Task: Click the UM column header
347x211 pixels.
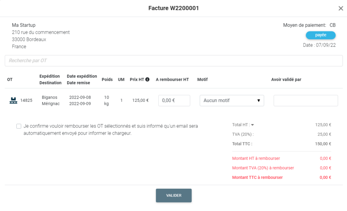Action: point(121,80)
